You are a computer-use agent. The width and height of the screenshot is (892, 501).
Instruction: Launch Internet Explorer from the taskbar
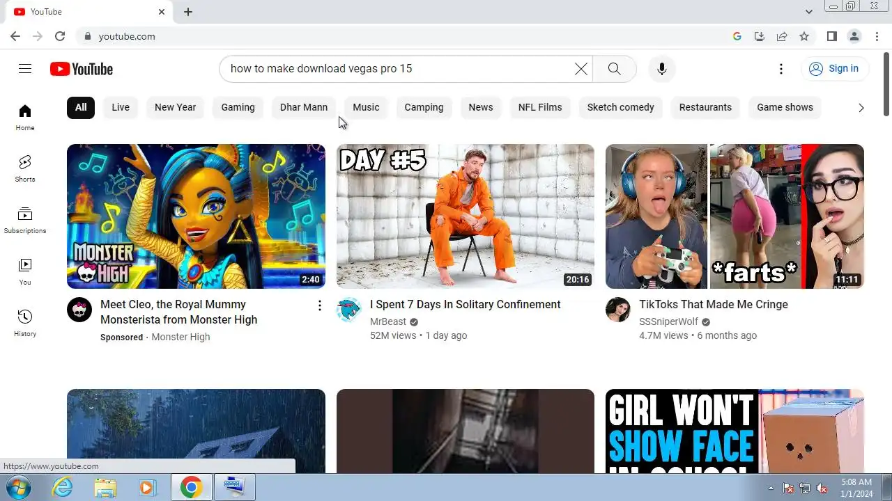tap(63, 488)
